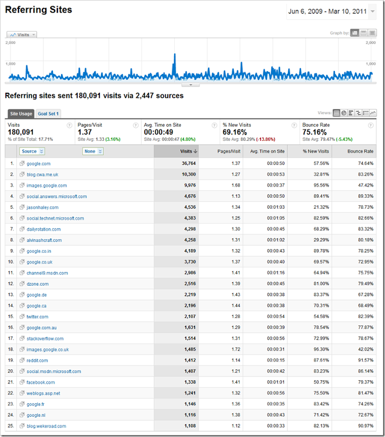Click external link icon beside jasonhaley.com
The width and height of the screenshot is (385, 437).
coord(22,207)
